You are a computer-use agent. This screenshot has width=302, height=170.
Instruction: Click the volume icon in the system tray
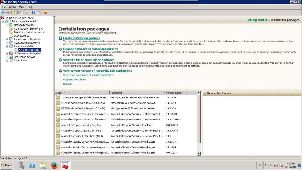coord(281,165)
